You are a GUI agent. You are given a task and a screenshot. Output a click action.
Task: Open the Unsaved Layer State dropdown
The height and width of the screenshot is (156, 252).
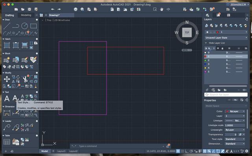(x=226, y=38)
